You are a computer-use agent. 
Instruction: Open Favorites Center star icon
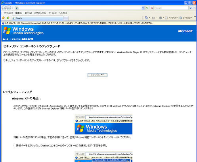coord(4,18)
